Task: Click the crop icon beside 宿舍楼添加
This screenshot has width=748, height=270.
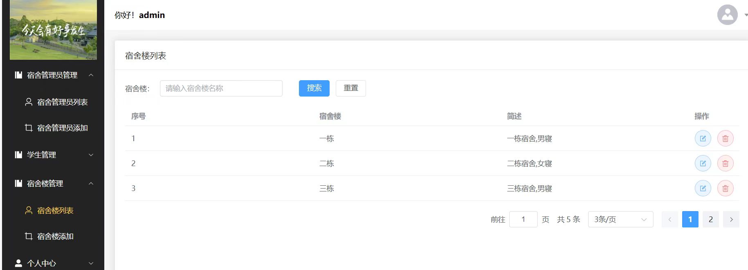Action: click(x=29, y=236)
